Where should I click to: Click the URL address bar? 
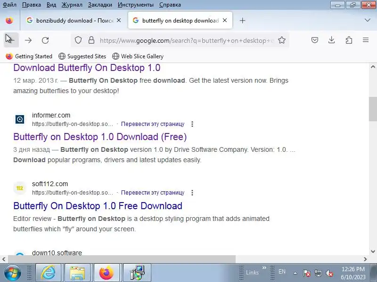pyautogui.click(x=186, y=40)
